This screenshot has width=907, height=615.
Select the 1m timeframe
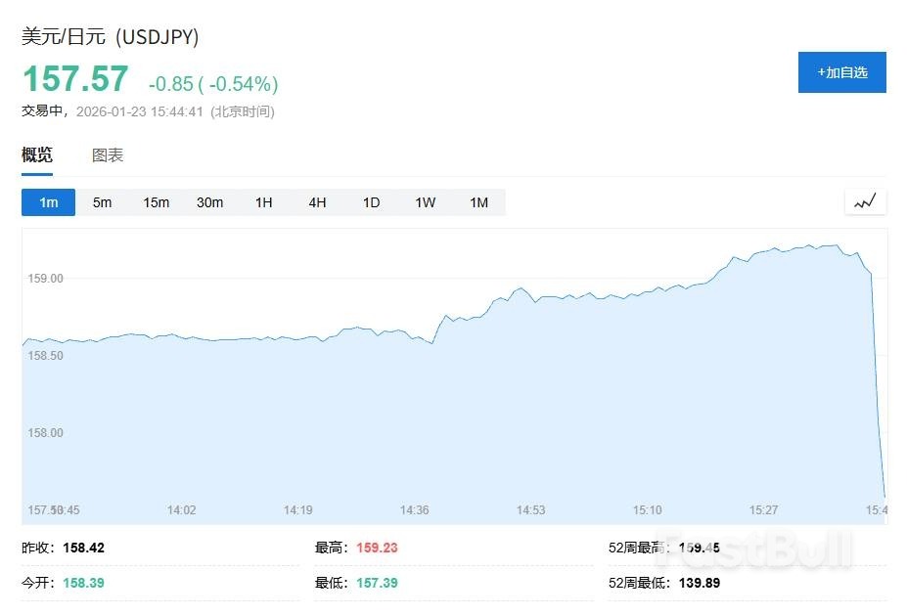pos(49,202)
